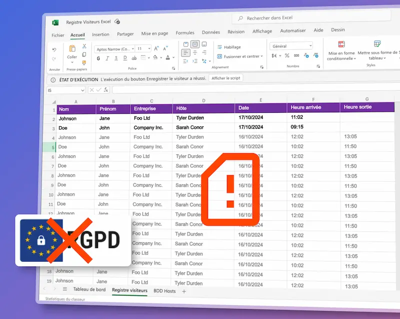Click the cloud save status icon
This screenshot has width=400, height=319.
point(117,21)
